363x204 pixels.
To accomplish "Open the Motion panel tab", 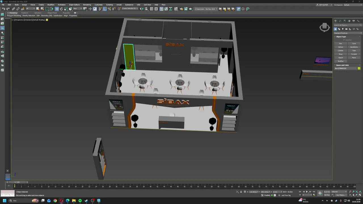I will point(349,21).
